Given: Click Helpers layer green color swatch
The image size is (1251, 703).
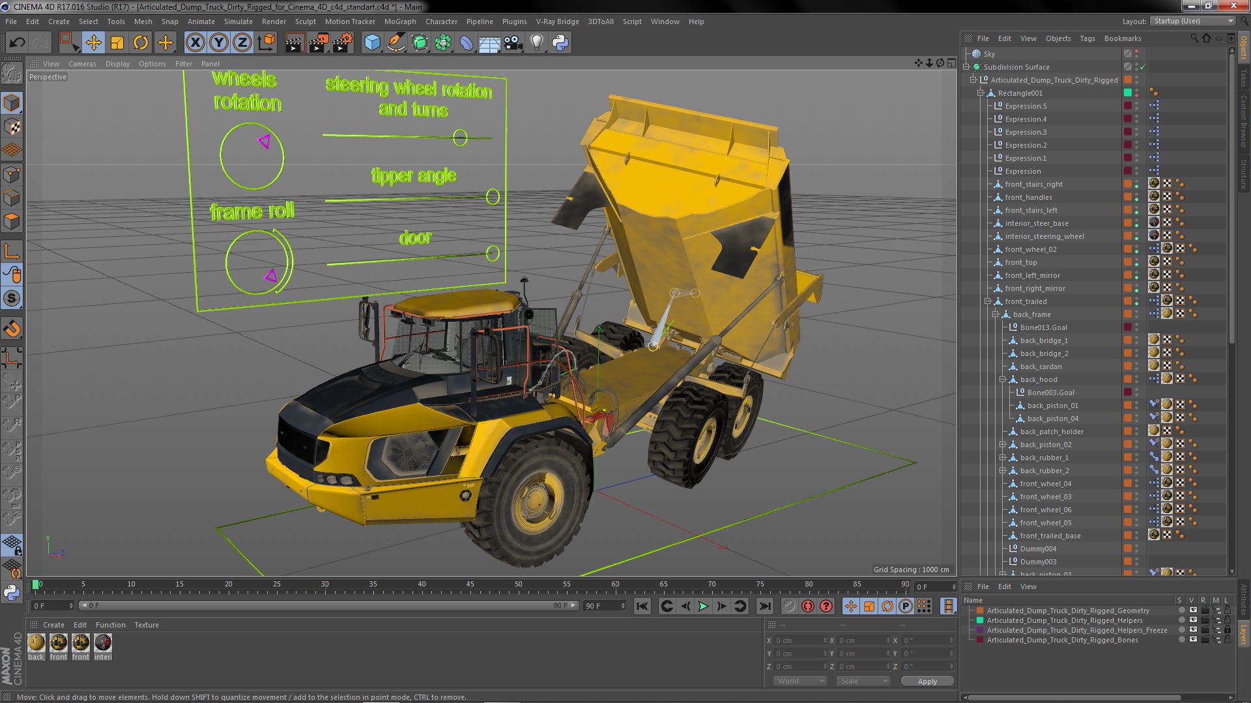Looking at the screenshot, I should tap(979, 620).
